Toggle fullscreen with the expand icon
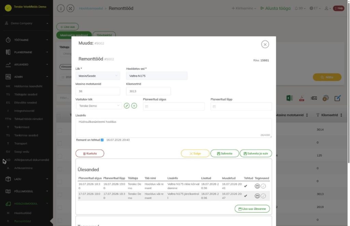 (x=70, y=9)
